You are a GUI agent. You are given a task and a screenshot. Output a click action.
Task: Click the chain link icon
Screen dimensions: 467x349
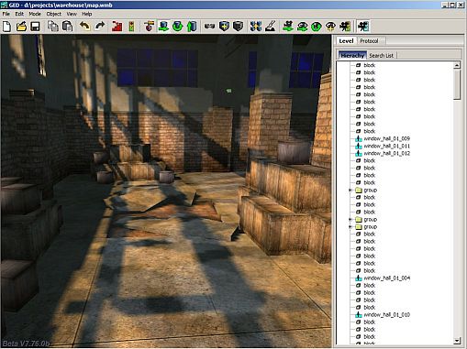click(210, 27)
